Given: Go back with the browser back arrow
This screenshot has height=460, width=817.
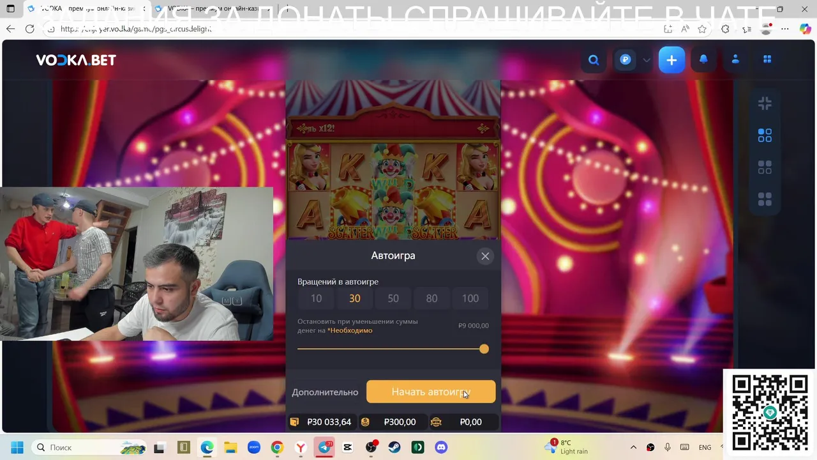Looking at the screenshot, I should (x=10, y=29).
